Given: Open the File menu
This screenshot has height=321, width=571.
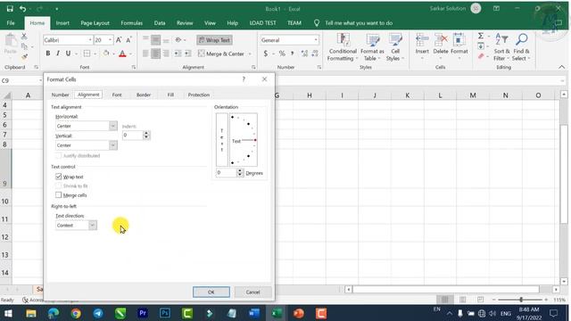Looking at the screenshot, I should click(x=11, y=23).
